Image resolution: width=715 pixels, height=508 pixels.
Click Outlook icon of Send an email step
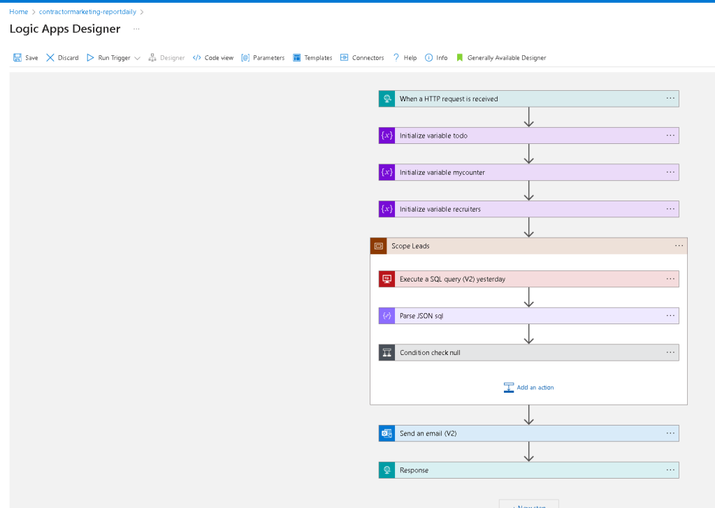387,433
